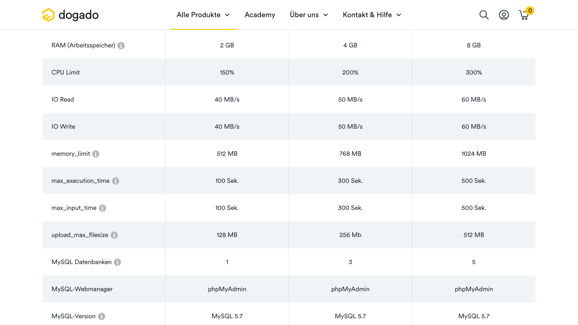Click the value 3 in MySQL Datenbanken
578x325 pixels.
point(350,262)
